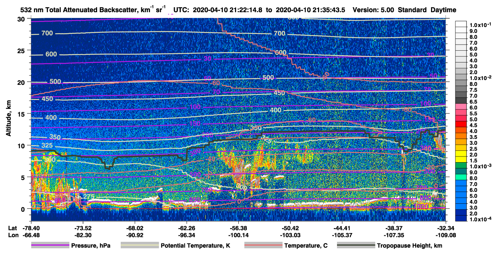Click the 'Pressure, hPa' legend label
495x254 pixels.
tap(91, 246)
